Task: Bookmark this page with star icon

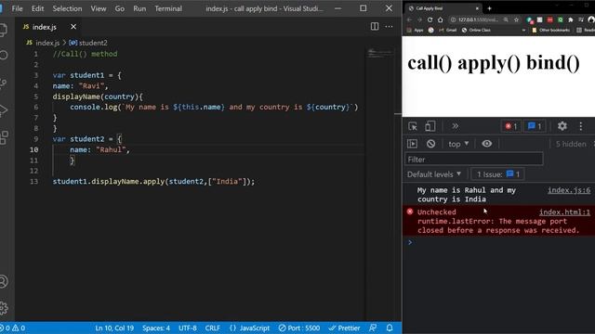Action: point(516,19)
